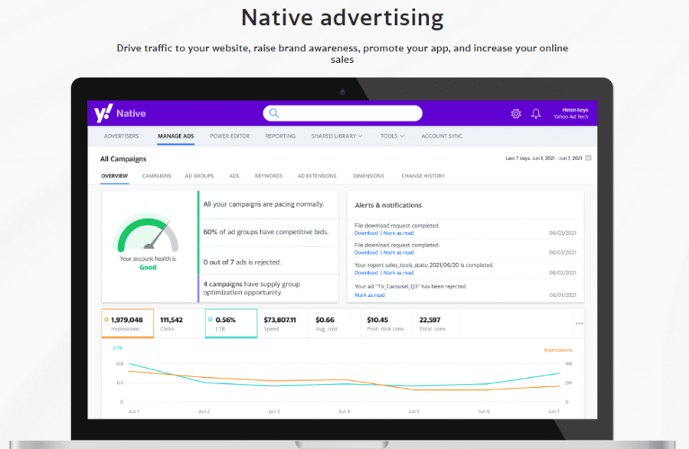Mark first file download alert as read
Screen dimensions: 689x449
pos(398,233)
